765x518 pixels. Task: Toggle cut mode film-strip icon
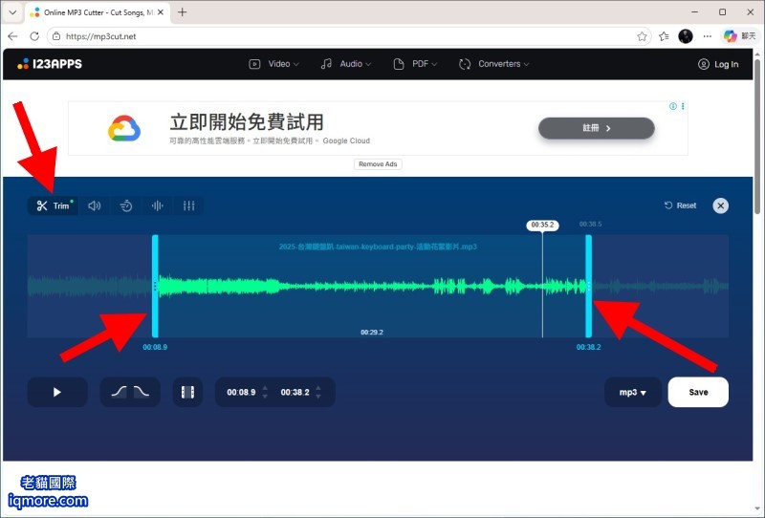(x=187, y=392)
